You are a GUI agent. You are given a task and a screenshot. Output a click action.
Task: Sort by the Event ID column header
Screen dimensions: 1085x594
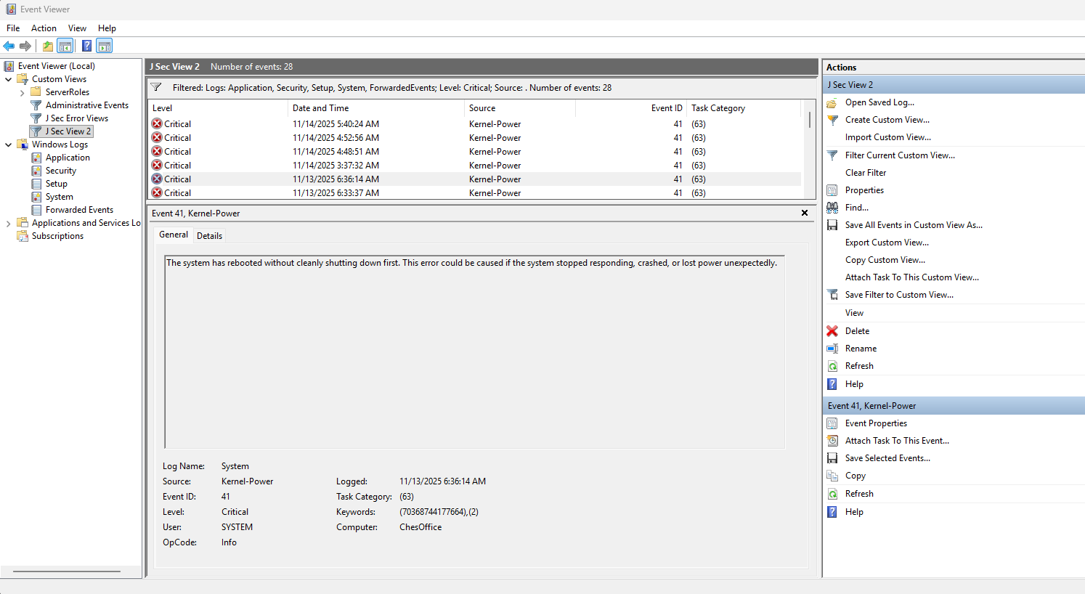(x=631, y=108)
